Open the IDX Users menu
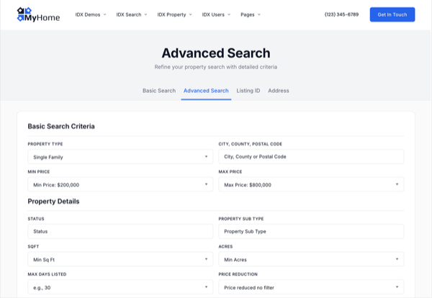 (216, 14)
